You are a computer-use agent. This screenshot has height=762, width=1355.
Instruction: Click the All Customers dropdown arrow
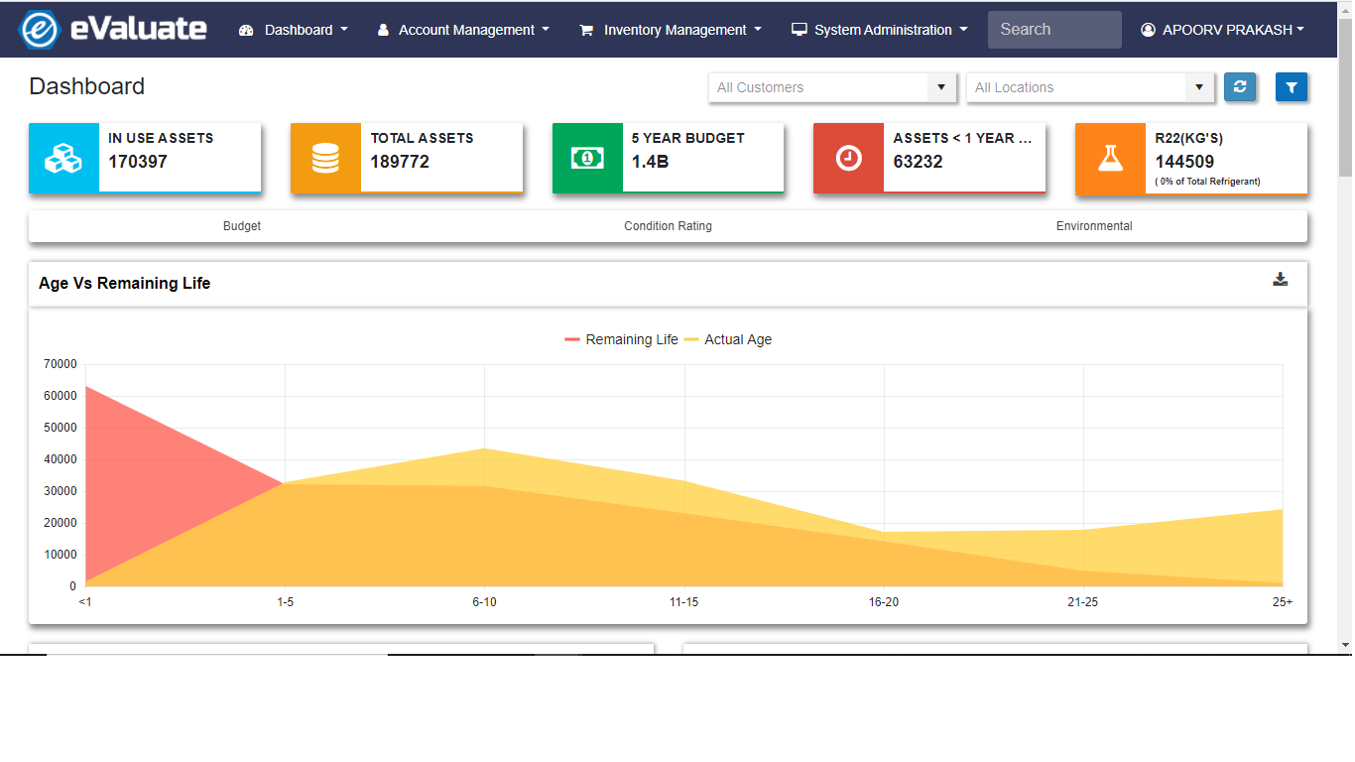tap(941, 87)
